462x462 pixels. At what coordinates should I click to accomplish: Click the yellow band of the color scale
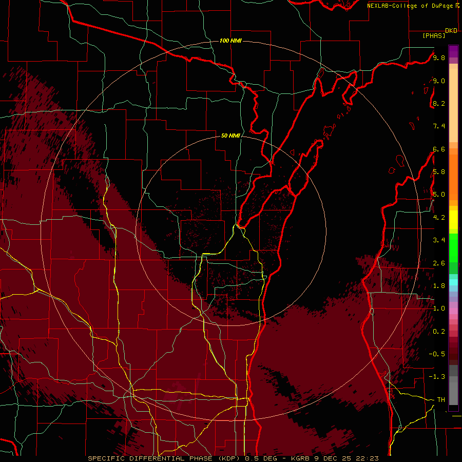pyautogui.click(x=453, y=220)
